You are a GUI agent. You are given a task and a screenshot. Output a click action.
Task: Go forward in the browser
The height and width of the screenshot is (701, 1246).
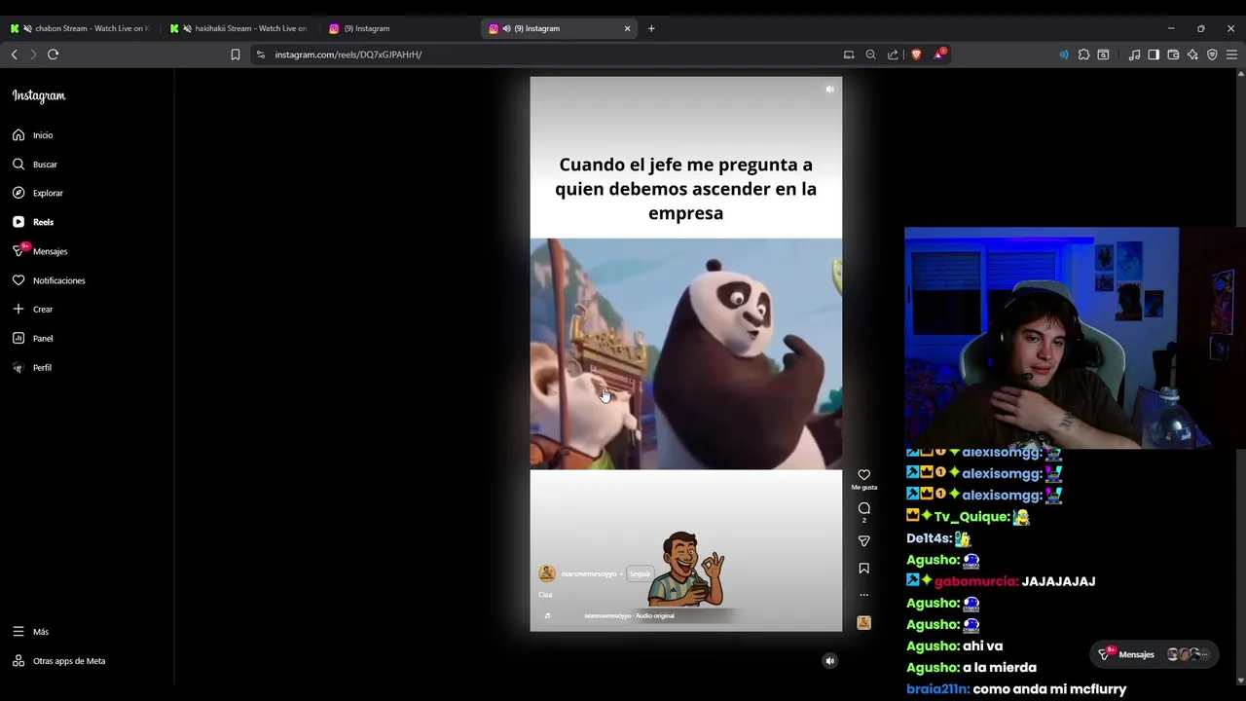tap(33, 55)
